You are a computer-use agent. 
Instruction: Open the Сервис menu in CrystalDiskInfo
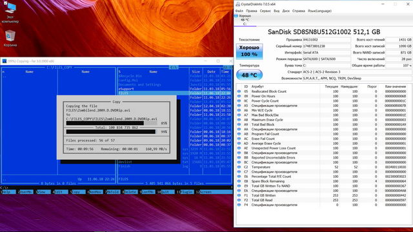click(x=265, y=11)
